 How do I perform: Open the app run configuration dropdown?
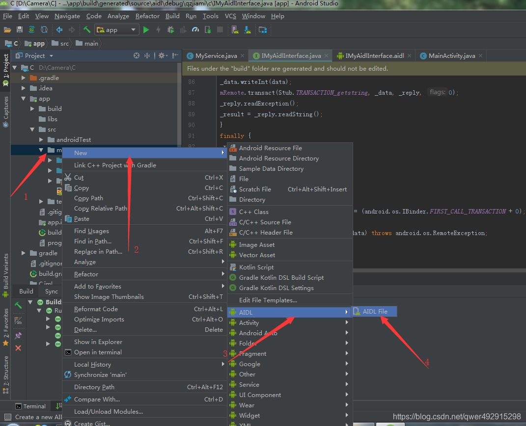[116, 30]
